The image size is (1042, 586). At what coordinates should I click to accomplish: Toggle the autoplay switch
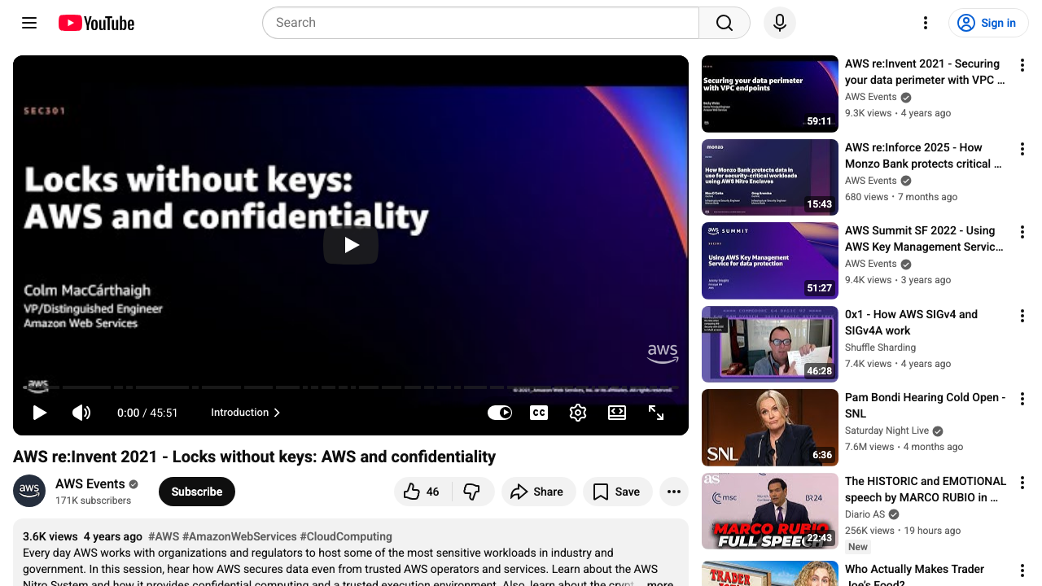click(500, 413)
